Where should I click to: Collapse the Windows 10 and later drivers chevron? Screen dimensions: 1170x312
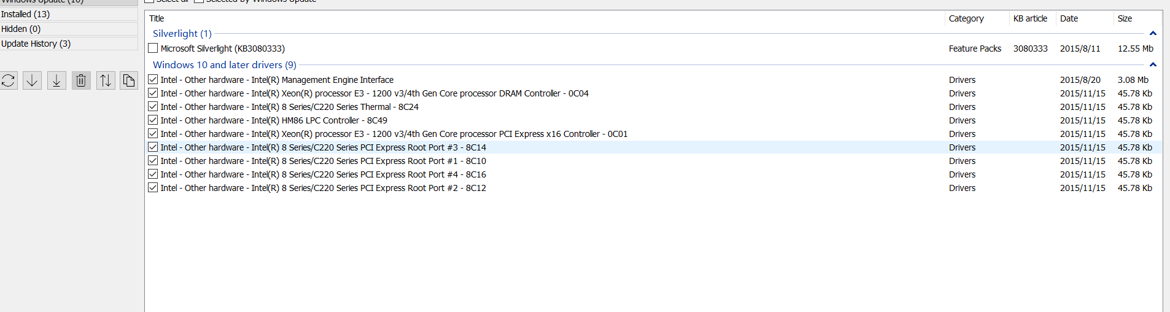click(x=1153, y=64)
